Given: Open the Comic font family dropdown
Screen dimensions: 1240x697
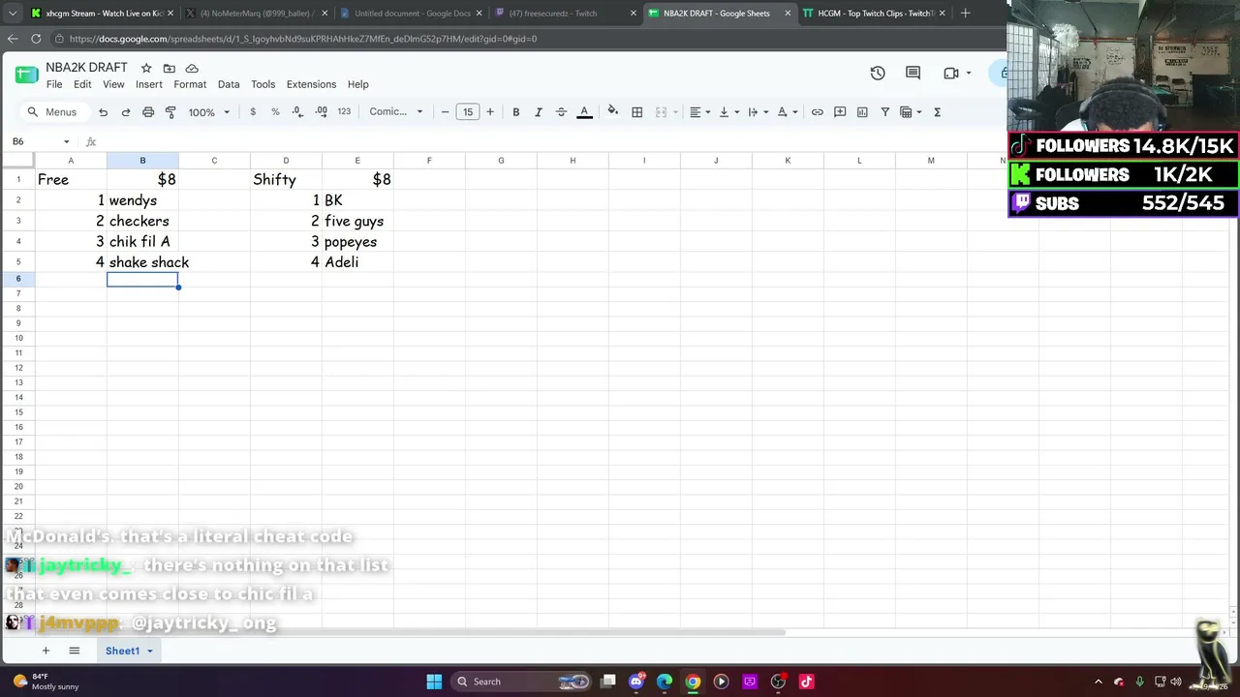Looking at the screenshot, I should (x=396, y=112).
